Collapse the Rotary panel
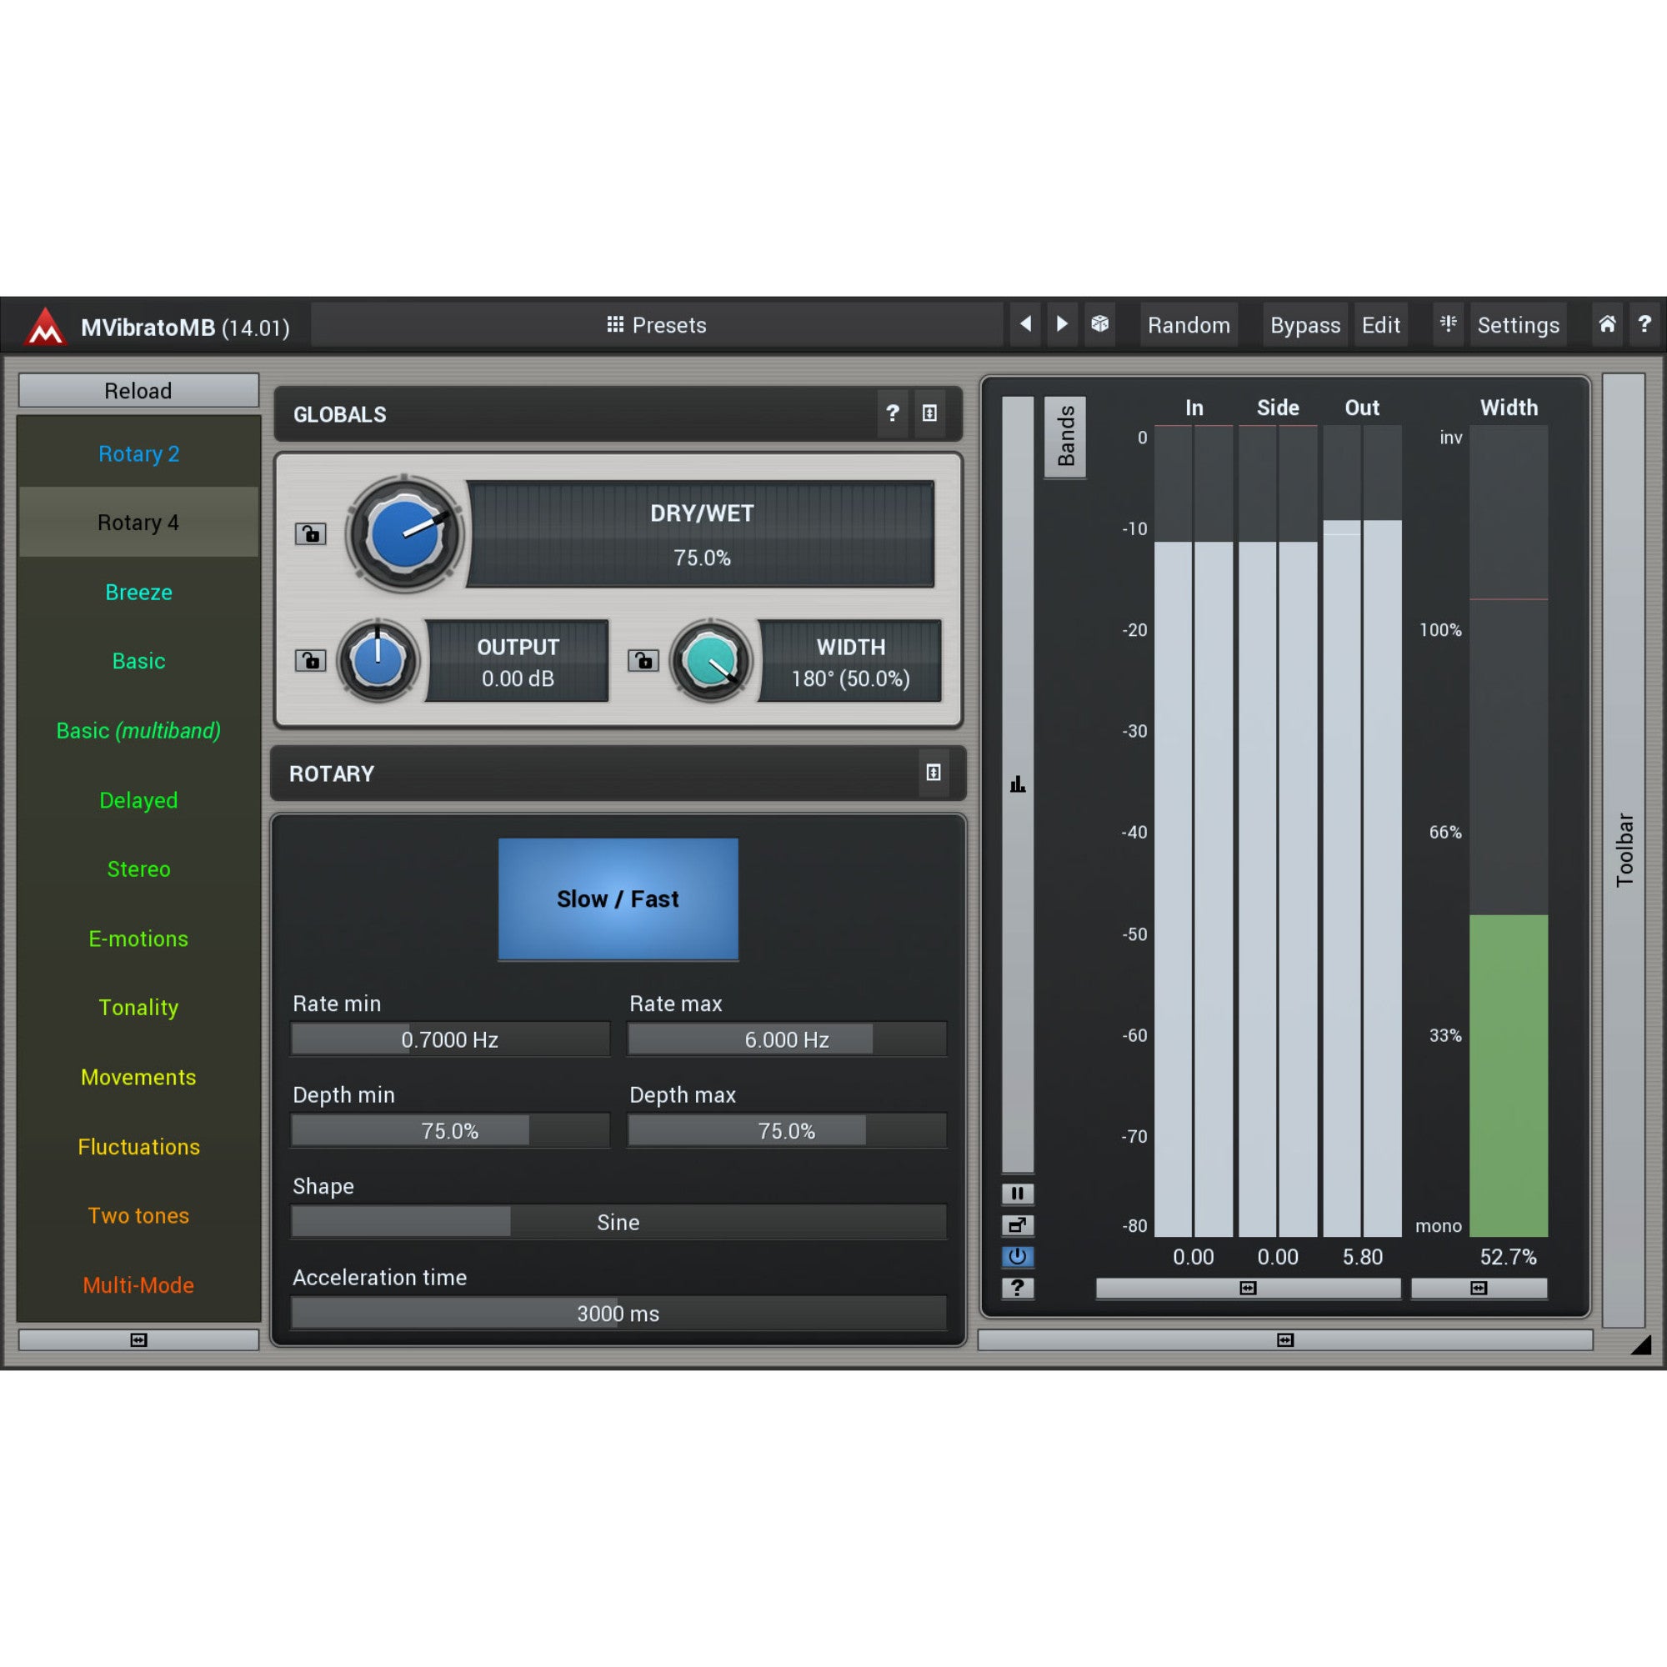Image resolution: width=1667 pixels, height=1667 pixels. pyautogui.click(x=934, y=773)
